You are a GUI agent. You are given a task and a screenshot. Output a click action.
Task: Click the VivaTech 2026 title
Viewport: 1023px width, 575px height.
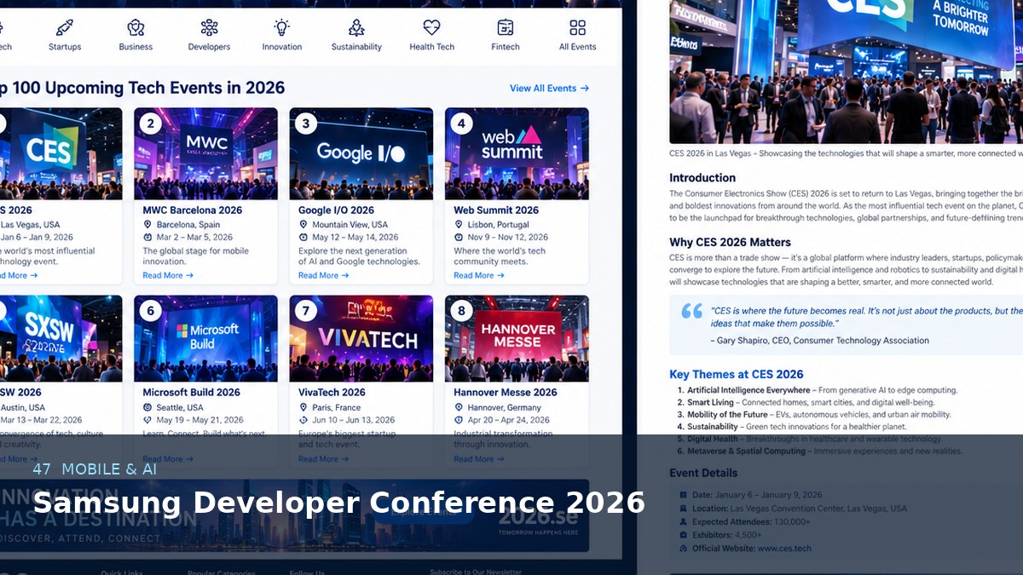pos(332,393)
